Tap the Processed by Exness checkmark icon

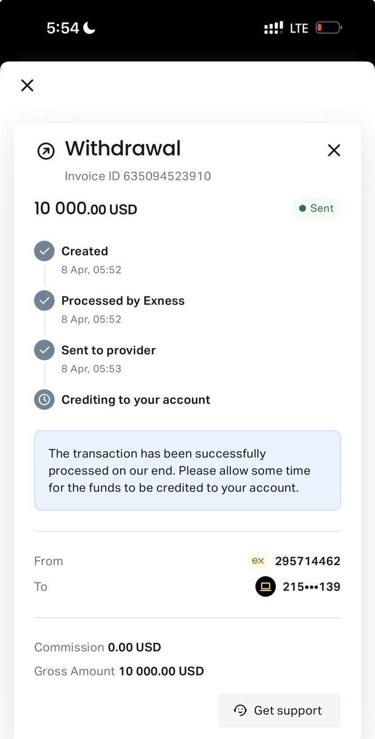pos(44,301)
